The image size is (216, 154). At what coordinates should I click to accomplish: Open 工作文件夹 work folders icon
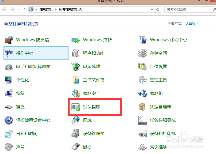pyautogui.click(x=76, y=80)
